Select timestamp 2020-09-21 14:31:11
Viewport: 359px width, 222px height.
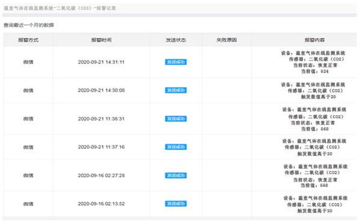tap(101, 62)
